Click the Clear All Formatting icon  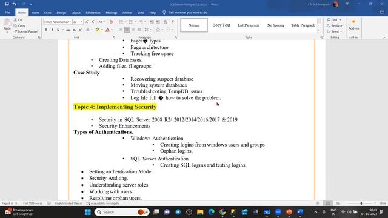(112, 22)
